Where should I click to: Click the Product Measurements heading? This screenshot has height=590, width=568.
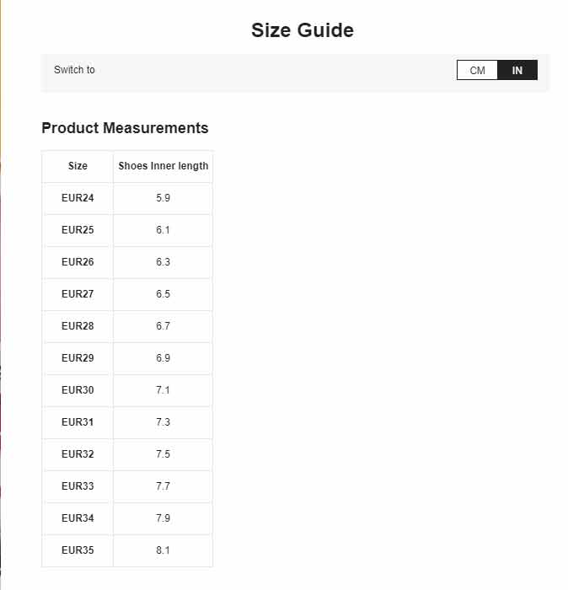(125, 128)
